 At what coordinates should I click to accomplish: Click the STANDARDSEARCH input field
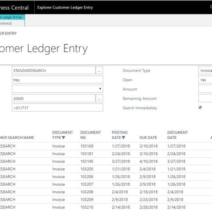tap(53, 70)
